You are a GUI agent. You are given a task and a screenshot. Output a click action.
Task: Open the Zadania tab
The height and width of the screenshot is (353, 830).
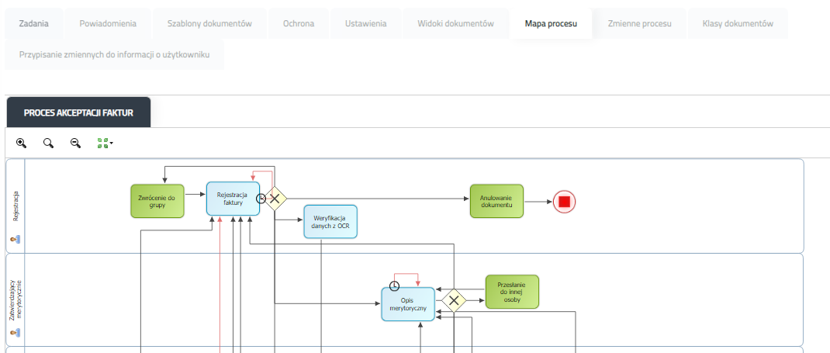click(34, 23)
